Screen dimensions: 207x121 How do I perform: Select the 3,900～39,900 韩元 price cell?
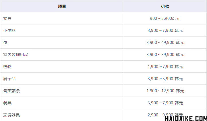[165, 55]
